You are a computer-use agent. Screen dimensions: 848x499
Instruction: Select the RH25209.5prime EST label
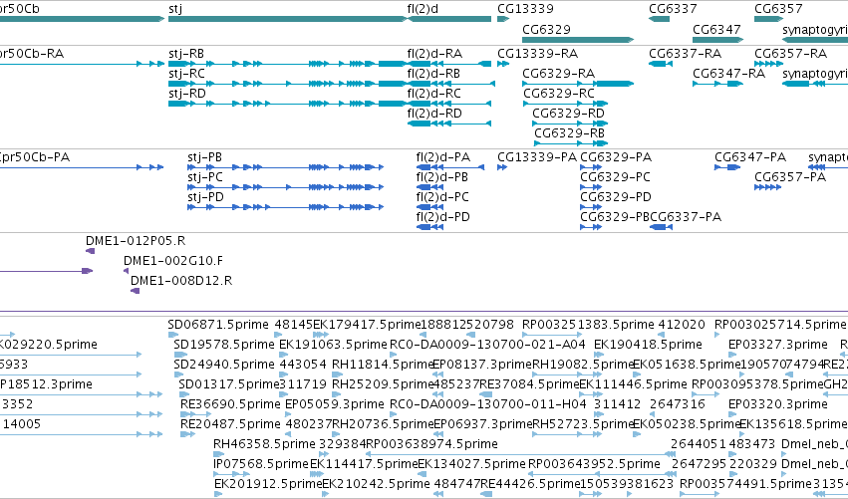(383, 384)
